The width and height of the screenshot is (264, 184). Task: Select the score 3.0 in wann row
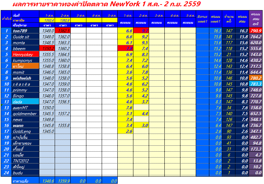click(x=141, y=125)
